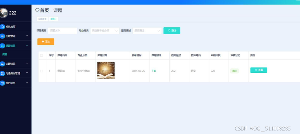This screenshot has height=134, width=300.
Task: Open the 是否通过 dropdown
Action: click(x=147, y=31)
